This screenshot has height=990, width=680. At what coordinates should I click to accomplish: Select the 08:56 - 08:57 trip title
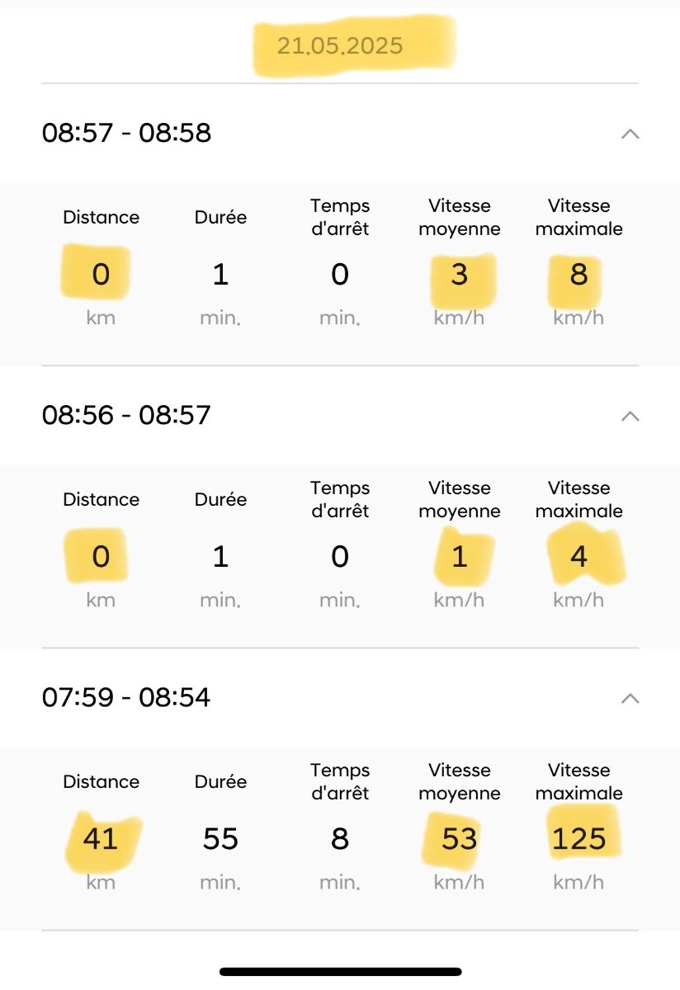126,415
